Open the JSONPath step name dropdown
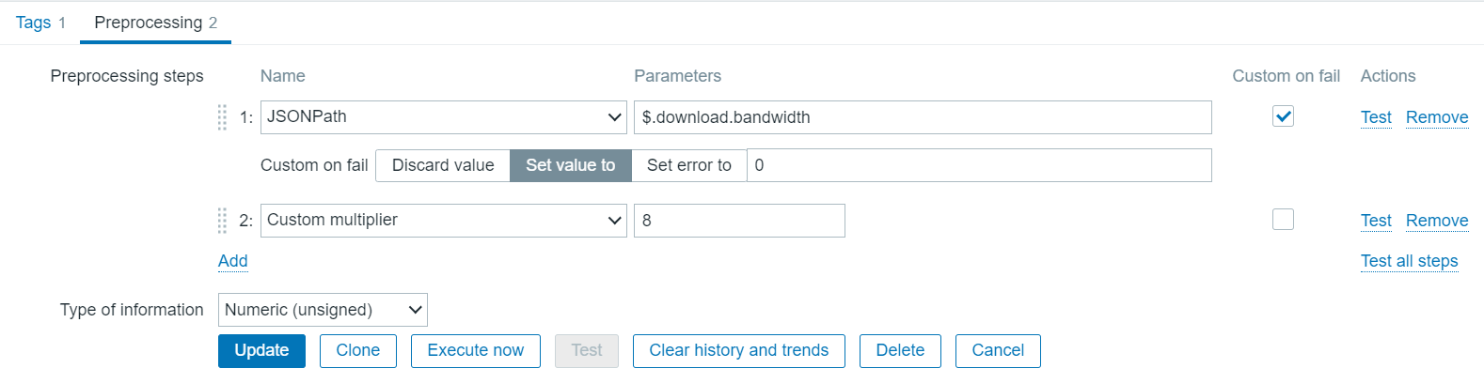The height and width of the screenshot is (384, 1484). coord(443,117)
